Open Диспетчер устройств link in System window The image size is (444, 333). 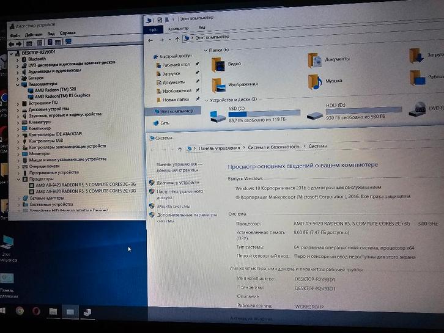click(x=178, y=183)
